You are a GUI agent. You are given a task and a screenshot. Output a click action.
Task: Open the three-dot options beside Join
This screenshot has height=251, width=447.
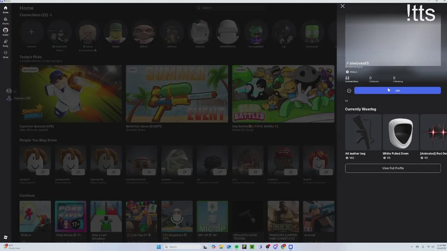click(349, 91)
